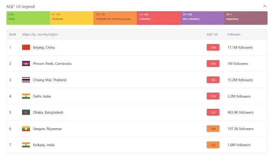Click the Bangladesh flag icon
The width and height of the screenshot is (278, 156).
pyautogui.click(x=26, y=112)
